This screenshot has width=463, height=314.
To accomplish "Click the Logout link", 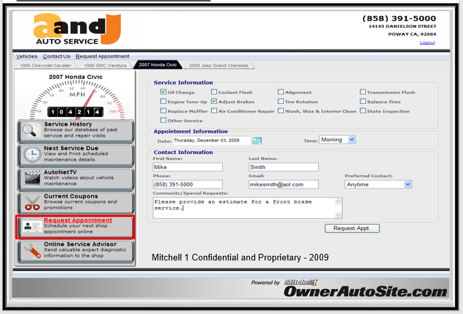I will pyautogui.click(x=427, y=42).
